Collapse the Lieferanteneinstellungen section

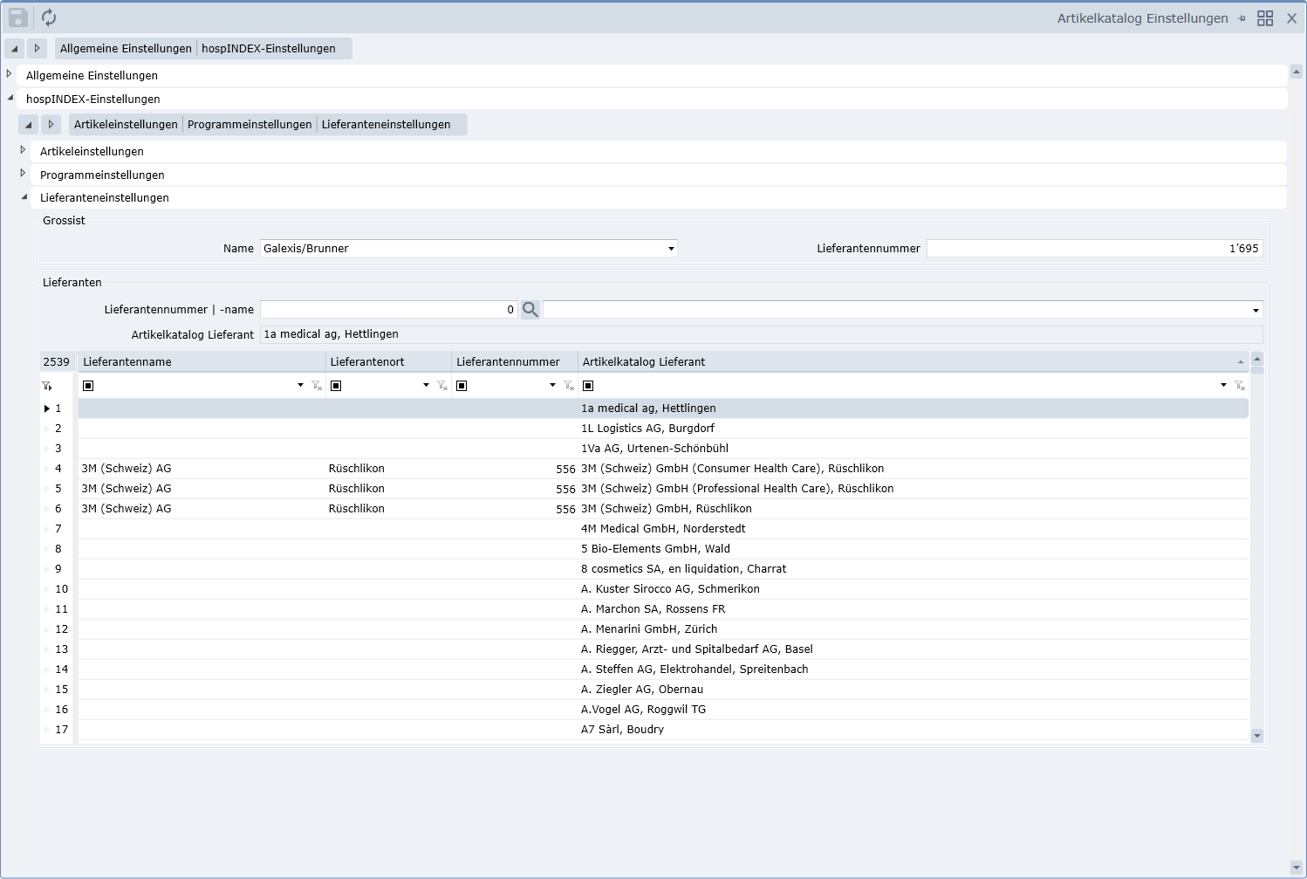(x=24, y=196)
